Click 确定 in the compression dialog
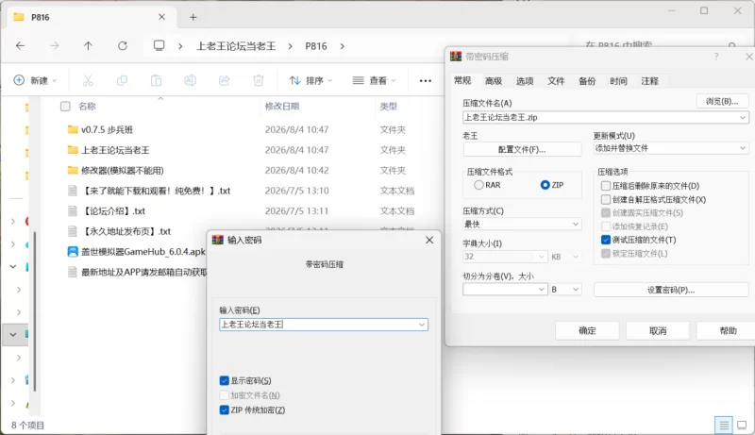The width and height of the screenshot is (755, 435). tap(587, 330)
